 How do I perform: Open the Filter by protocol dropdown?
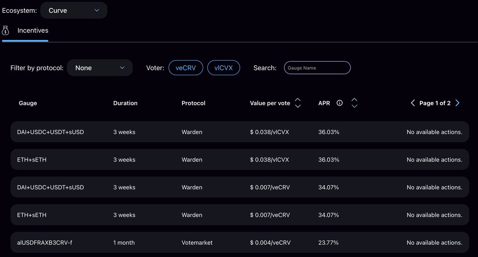pos(100,68)
